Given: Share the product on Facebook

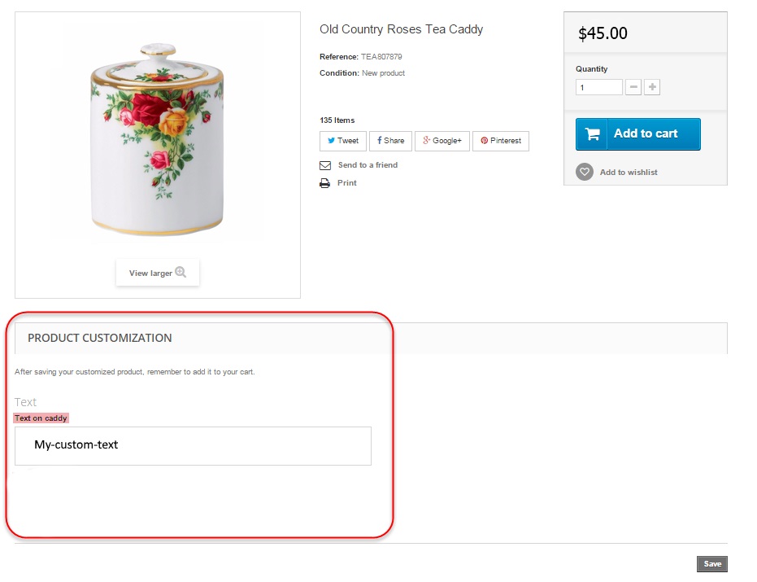Looking at the screenshot, I should tap(390, 141).
